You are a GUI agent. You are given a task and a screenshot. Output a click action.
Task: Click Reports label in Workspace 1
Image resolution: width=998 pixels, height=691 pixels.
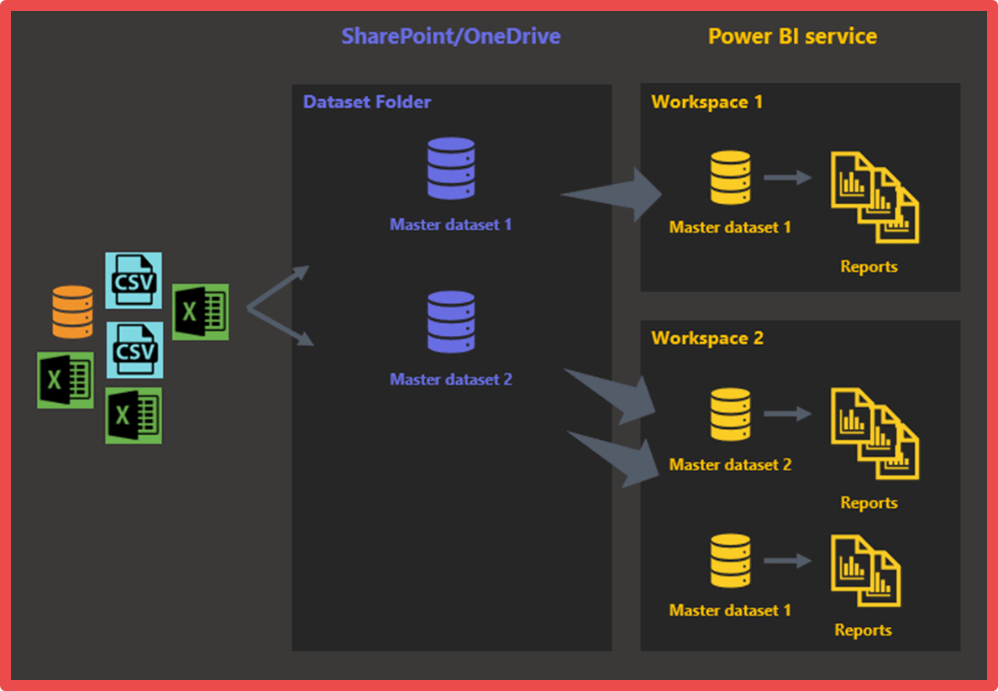pyautogui.click(x=869, y=267)
